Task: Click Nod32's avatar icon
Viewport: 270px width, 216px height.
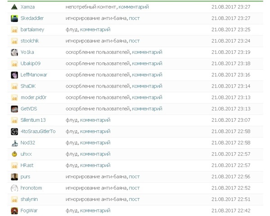Action: click(14, 142)
